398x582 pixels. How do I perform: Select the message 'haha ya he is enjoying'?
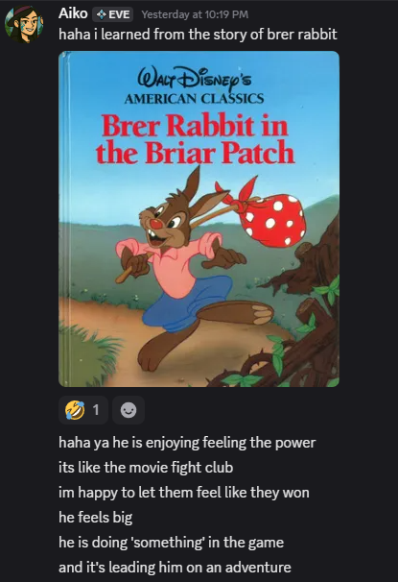click(x=187, y=443)
